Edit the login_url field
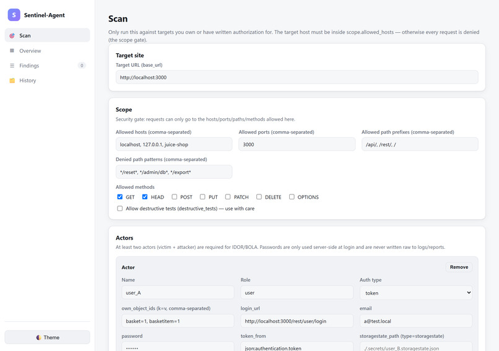499x351 pixels. [297, 321]
